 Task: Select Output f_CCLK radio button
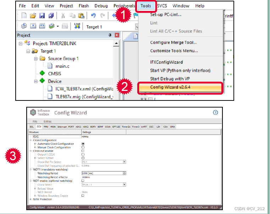[83, 155]
